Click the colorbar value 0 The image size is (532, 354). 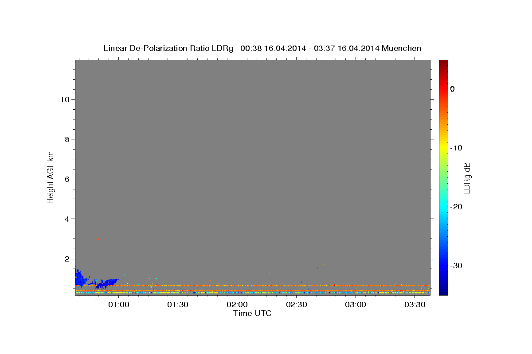pos(453,89)
